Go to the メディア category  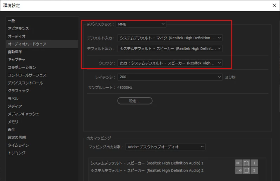click(x=42, y=106)
